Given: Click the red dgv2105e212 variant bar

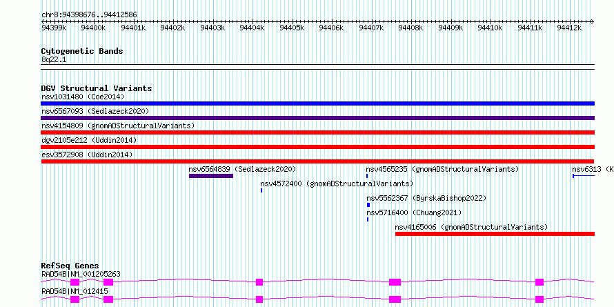Looking at the screenshot, I should tap(317, 147).
